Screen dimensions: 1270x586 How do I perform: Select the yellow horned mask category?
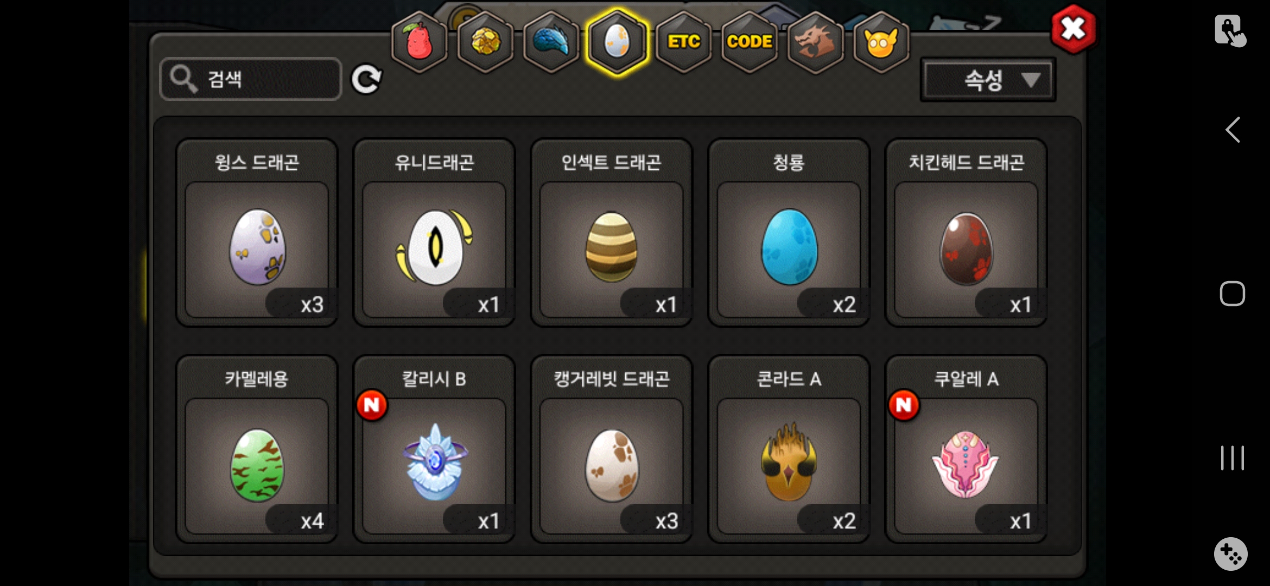click(881, 42)
